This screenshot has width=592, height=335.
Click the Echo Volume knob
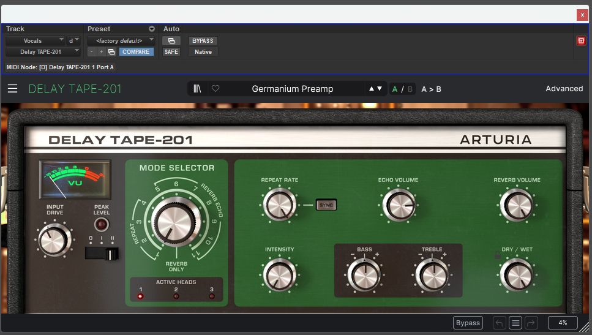[399, 205]
